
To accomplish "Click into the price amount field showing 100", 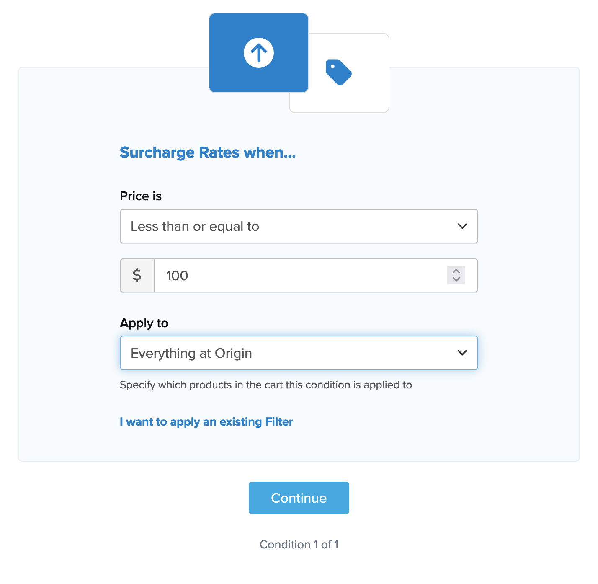I will pyautogui.click(x=293, y=276).
